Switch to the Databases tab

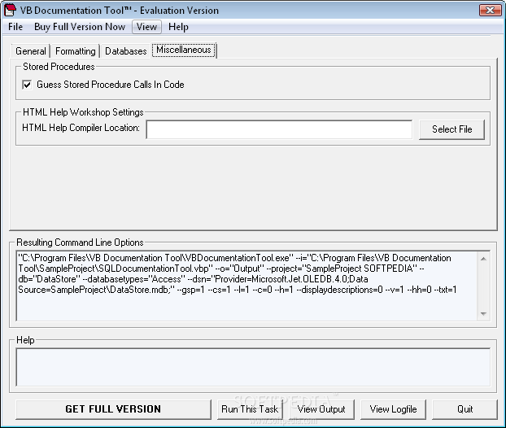coord(125,51)
